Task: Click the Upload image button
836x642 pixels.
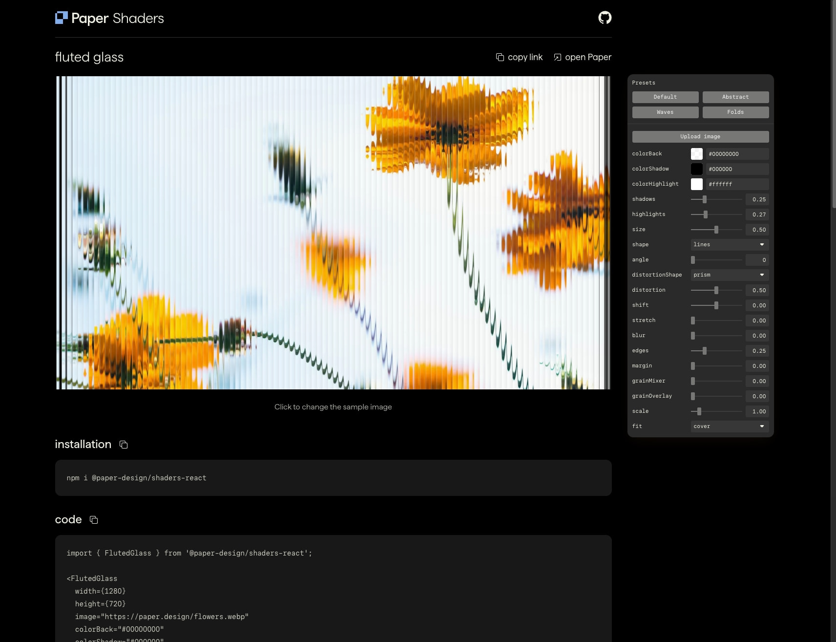Action: 700,137
